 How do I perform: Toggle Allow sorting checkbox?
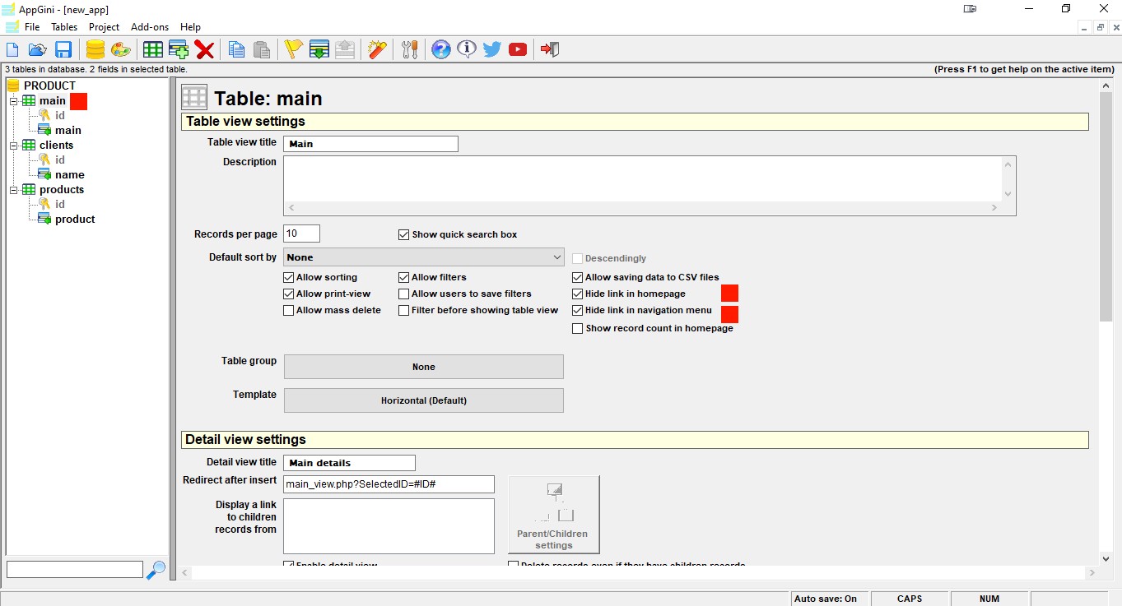pos(288,277)
